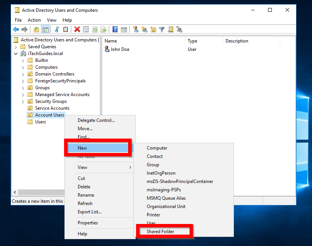This screenshot has height=246, width=312.
Task: Click the Domain Controllers OU folder icon
Action: point(30,74)
